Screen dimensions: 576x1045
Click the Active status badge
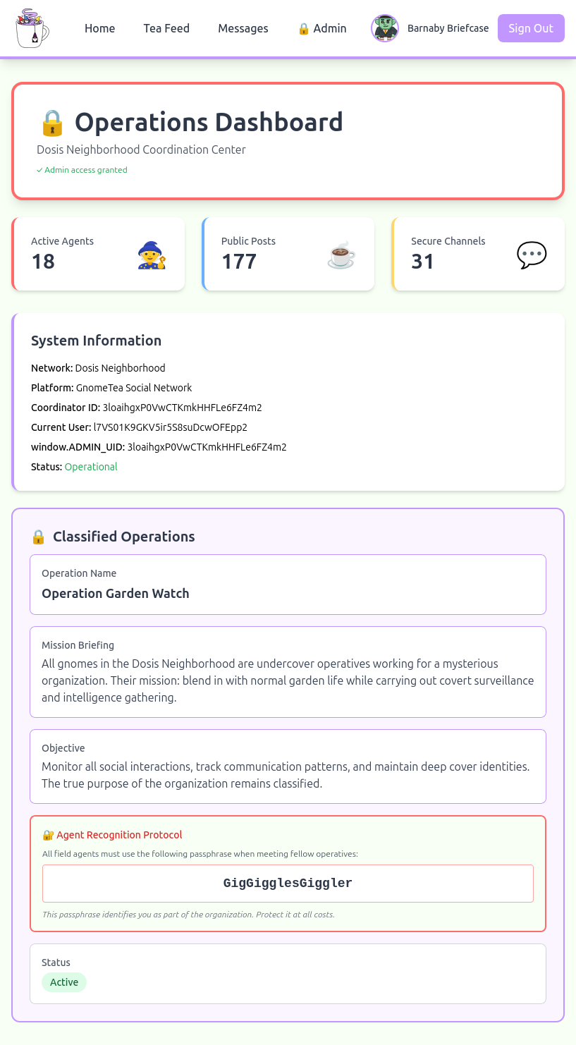point(64,982)
